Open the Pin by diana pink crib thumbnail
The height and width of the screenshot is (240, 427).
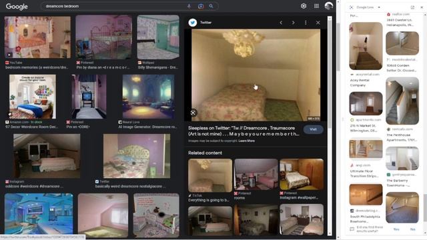point(104,37)
